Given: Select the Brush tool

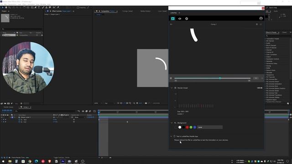Looking at the screenshot, I should pos(43,7).
